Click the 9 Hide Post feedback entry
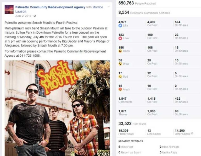The width and height of the screenshot is (201, 156). coord(126,147)
